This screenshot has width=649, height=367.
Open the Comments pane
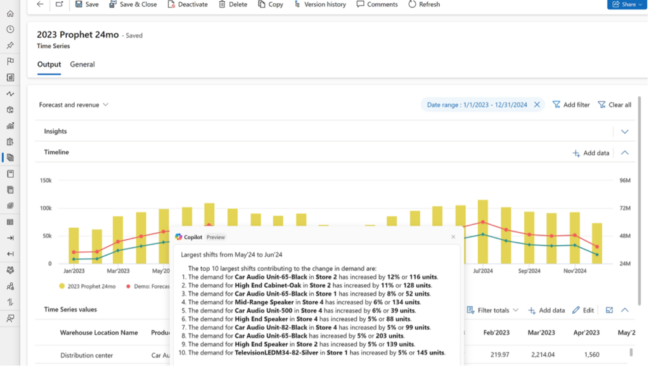tap(377, 4)
